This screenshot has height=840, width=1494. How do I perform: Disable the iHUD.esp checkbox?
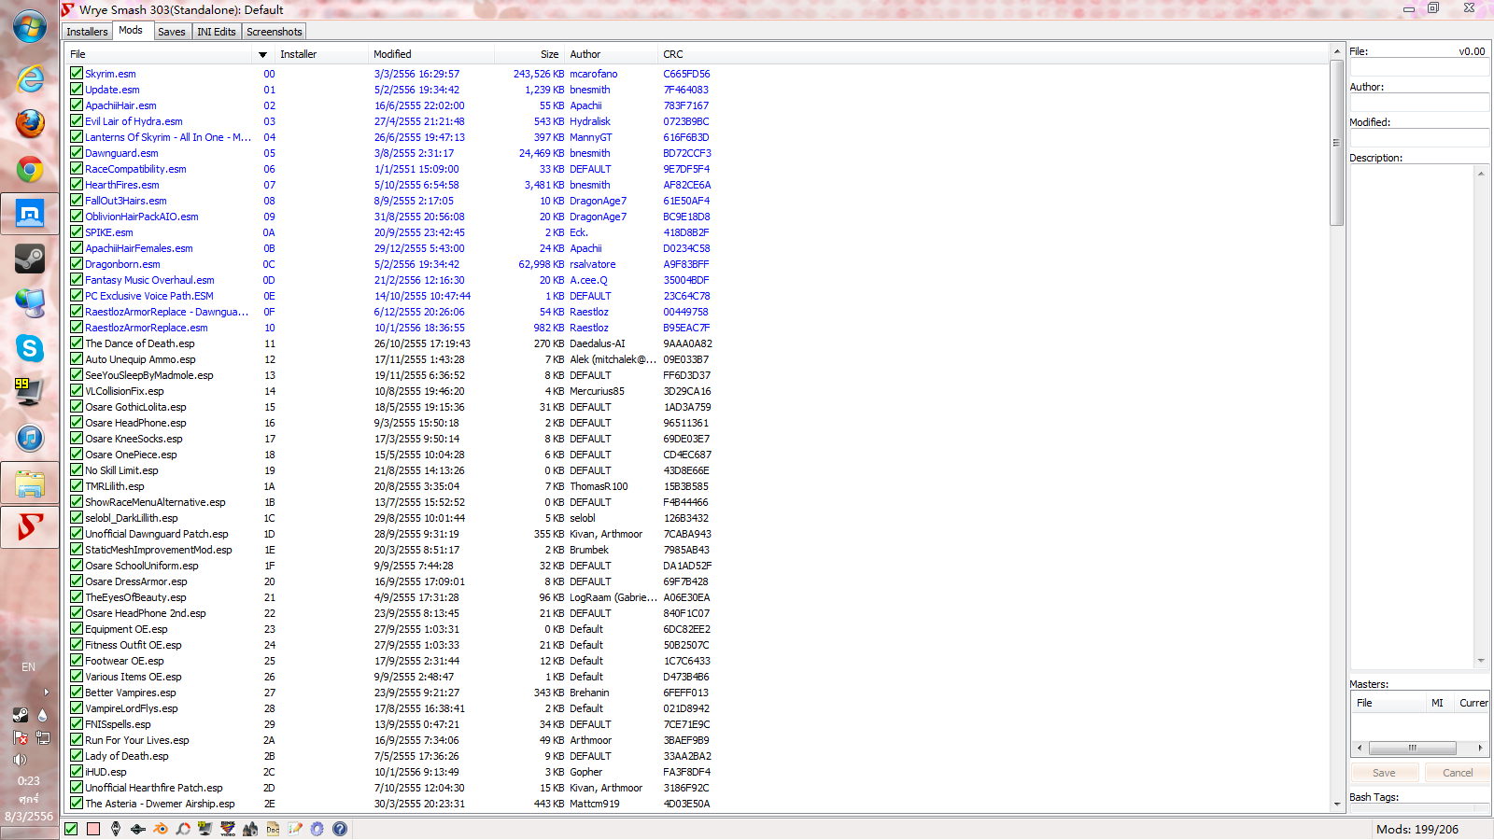coord(77,771)
